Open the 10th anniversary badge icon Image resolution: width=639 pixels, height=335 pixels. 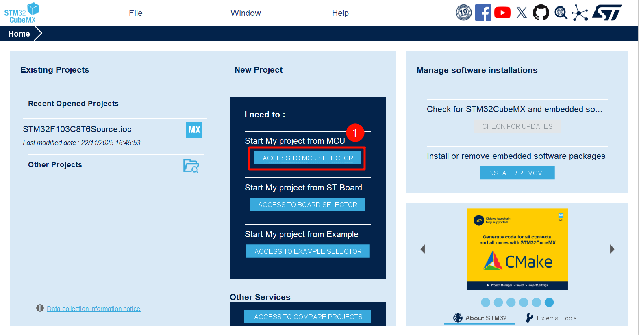click(x=464, y=13)
